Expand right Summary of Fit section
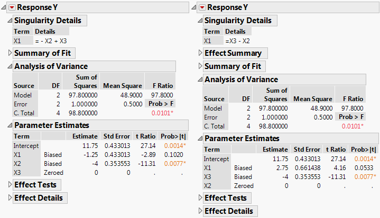380x218 pixels. tap(200, 66)
